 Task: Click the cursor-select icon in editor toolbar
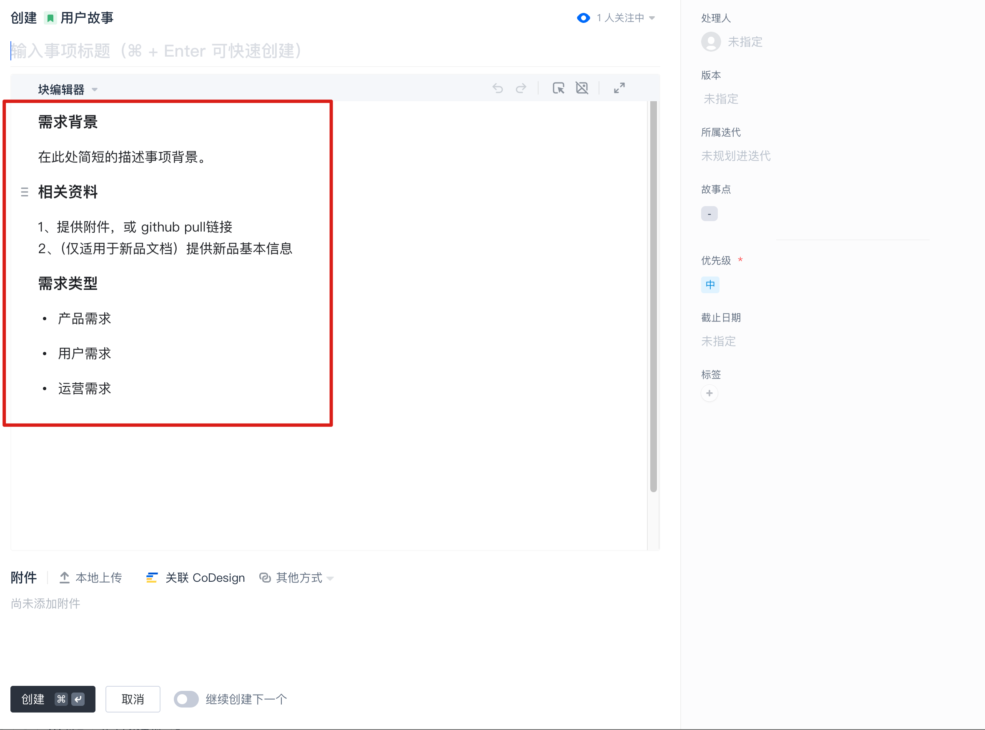tap(558, 88)
